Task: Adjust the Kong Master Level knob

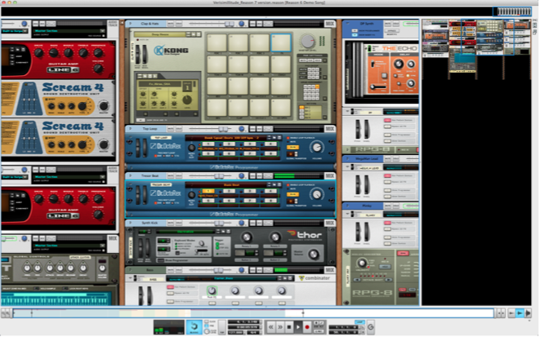Action: [307, 42]
